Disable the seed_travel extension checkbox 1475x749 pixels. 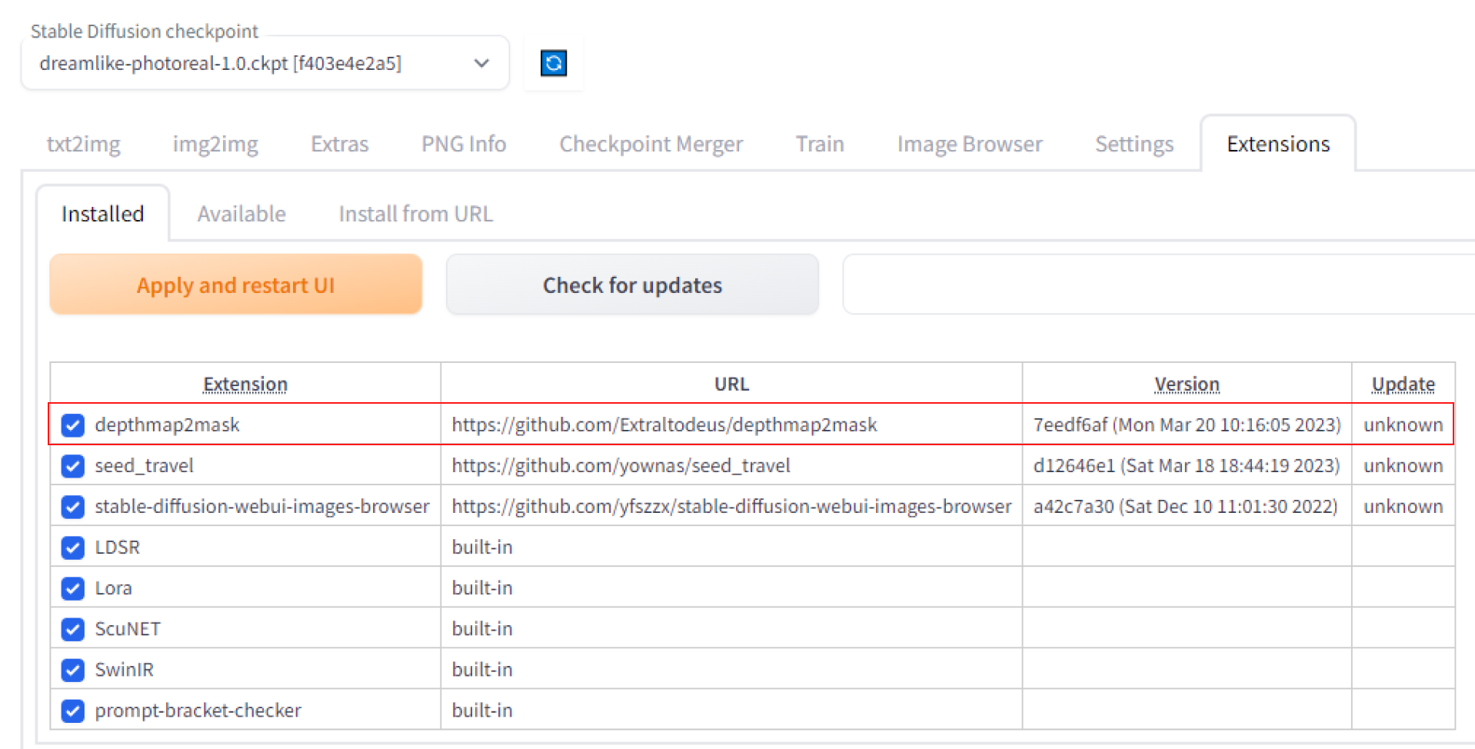click(x=73, y=466)
